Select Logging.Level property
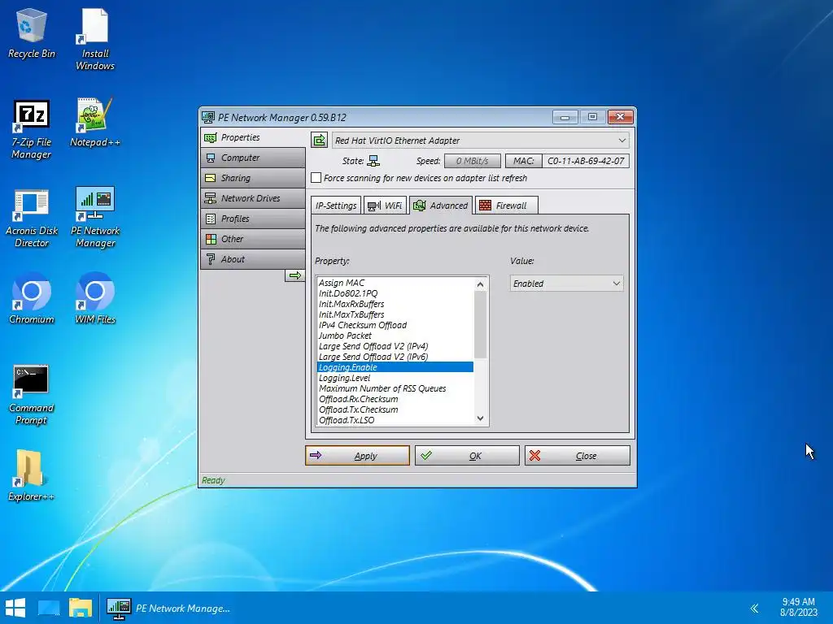This screenshot has height=624, width=833. [x=395, y=378]
